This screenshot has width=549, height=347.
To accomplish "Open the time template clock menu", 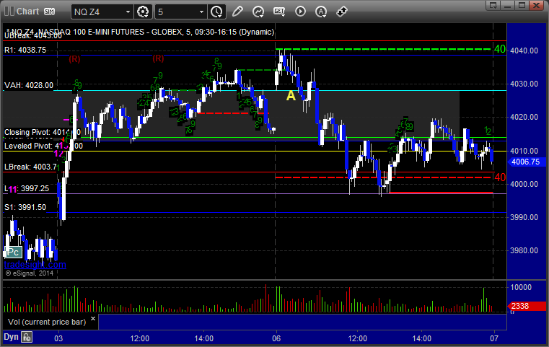I will pyautogui.click(x=216, y=12).
